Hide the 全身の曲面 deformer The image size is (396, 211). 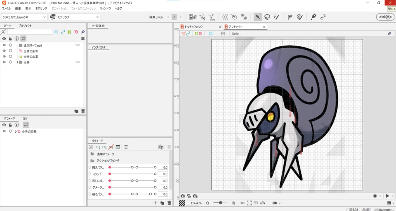4,57
